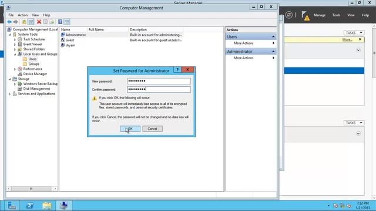Click the Device Manager icon in tree

click(x=20, y=74)
